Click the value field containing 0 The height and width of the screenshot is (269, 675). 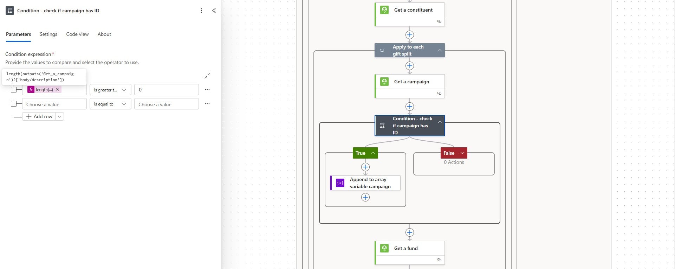point(167,90)
